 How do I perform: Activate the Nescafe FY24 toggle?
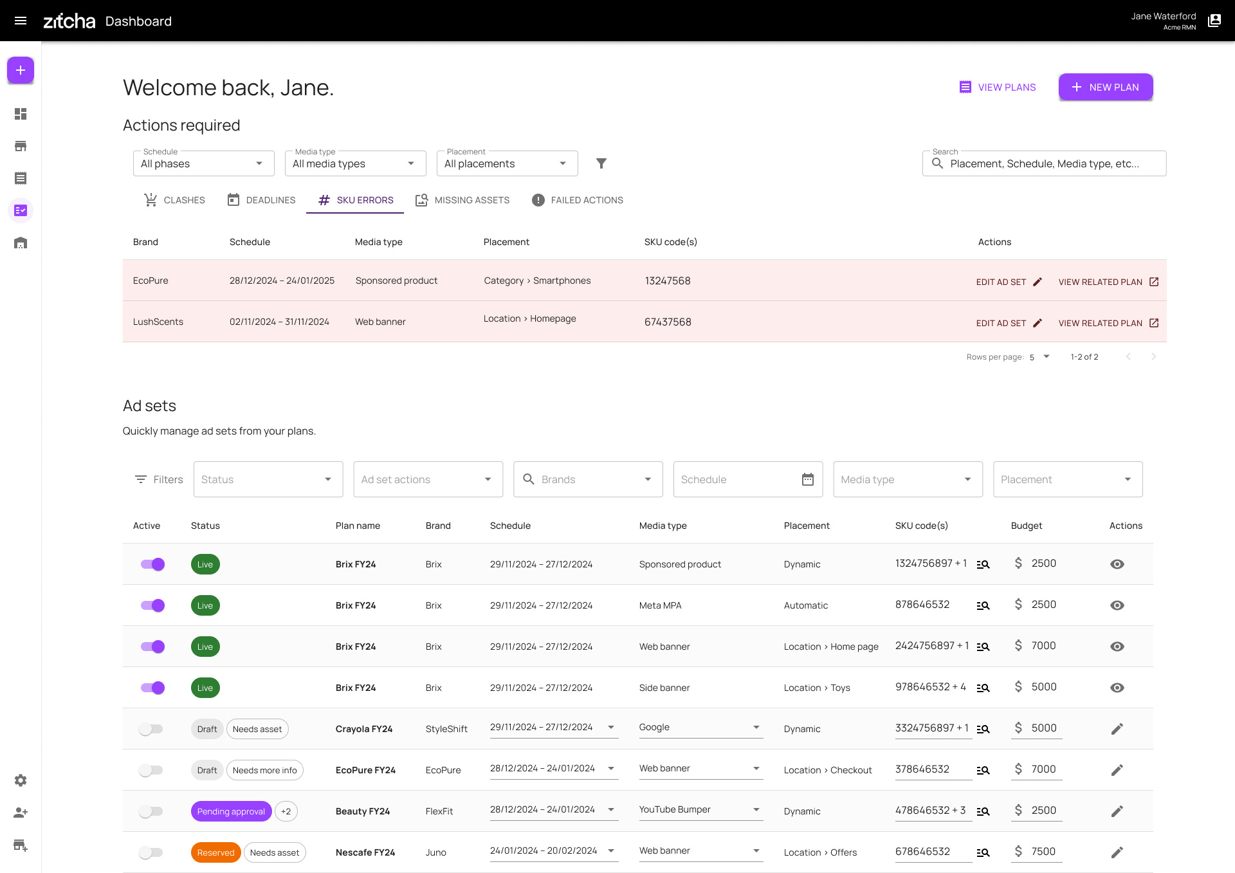[151, 852]
